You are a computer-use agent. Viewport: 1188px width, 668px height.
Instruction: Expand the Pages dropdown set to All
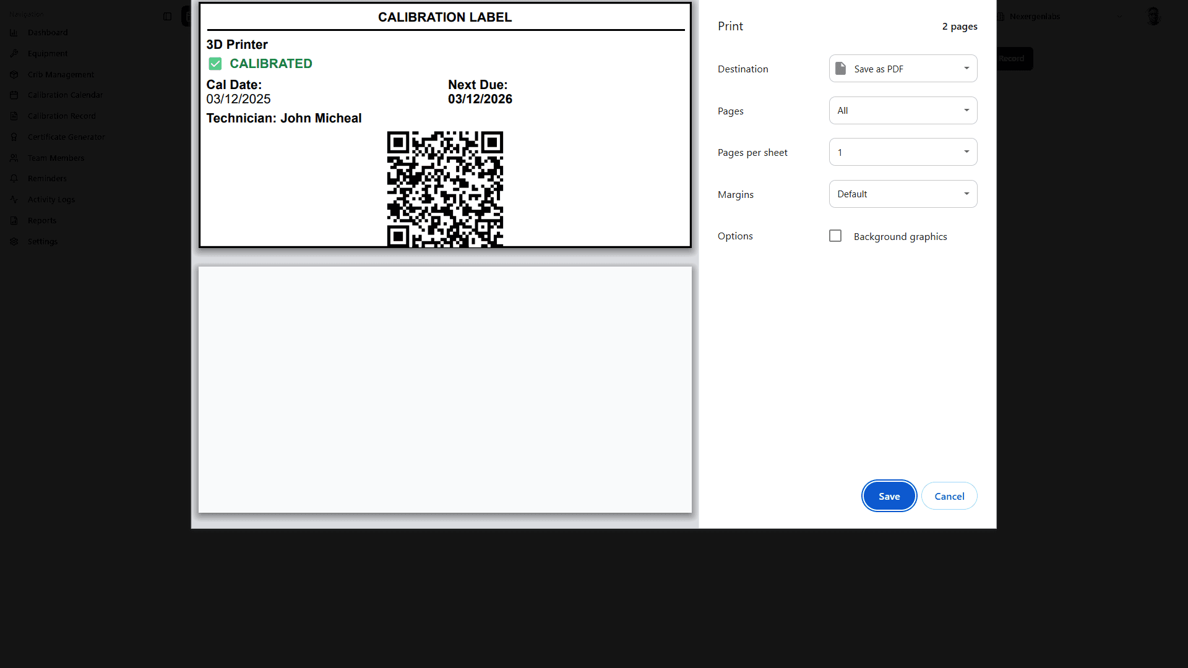(x=903, y=111)
